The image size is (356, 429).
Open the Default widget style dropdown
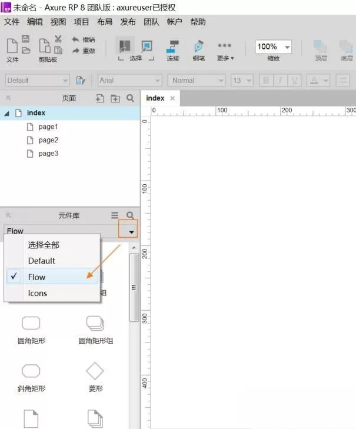(x=37, y=81)
